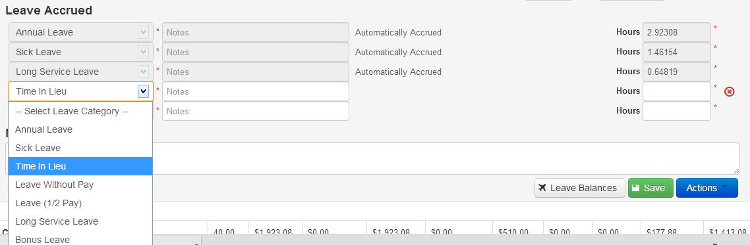Image resolution: width=750 pixels, height=245 pixels.
Task: Click the Hours input in the last empty row
Action: pos(677,111)
